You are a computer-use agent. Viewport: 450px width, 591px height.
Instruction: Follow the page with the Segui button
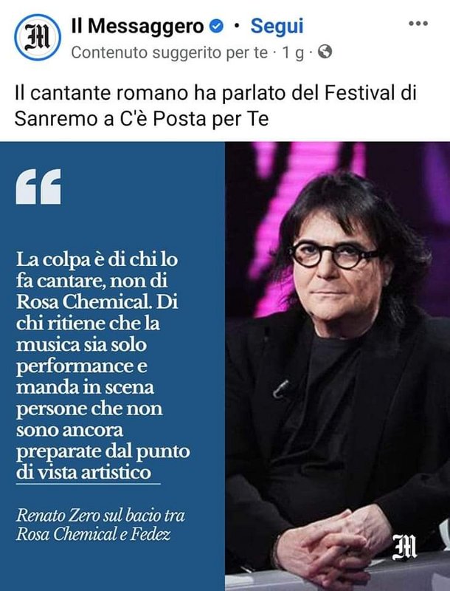pyautogui.click(x=277, y=27)
